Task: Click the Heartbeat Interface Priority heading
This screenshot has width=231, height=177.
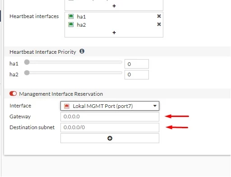Action: click(43, 52)
